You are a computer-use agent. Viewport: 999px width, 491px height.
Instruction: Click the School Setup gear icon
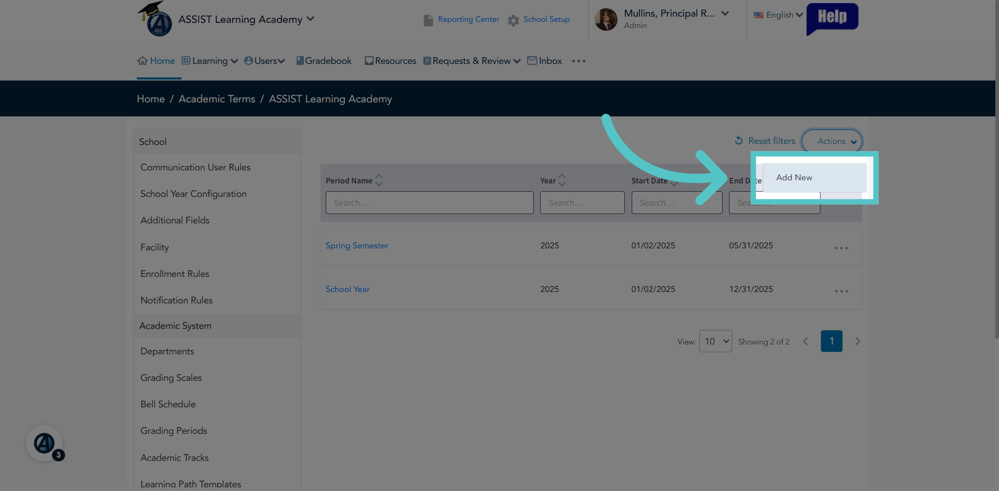[514, 20]
